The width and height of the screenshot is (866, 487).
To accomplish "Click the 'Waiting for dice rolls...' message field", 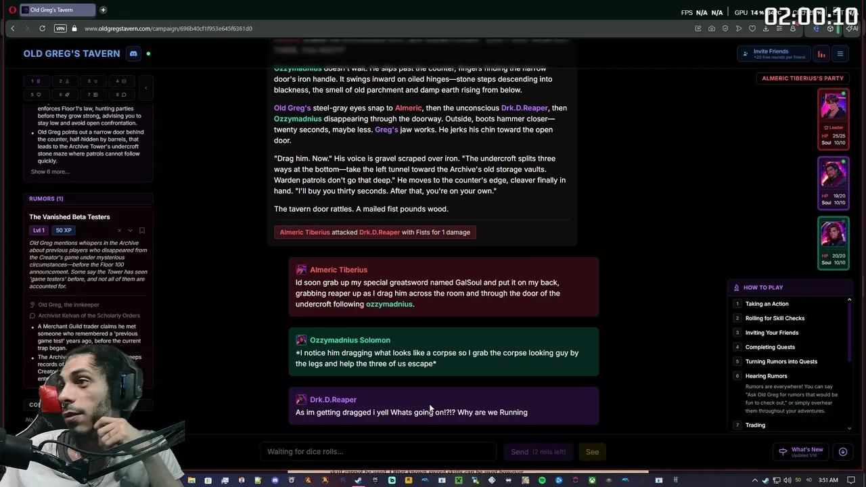I will tap(379, 452).
